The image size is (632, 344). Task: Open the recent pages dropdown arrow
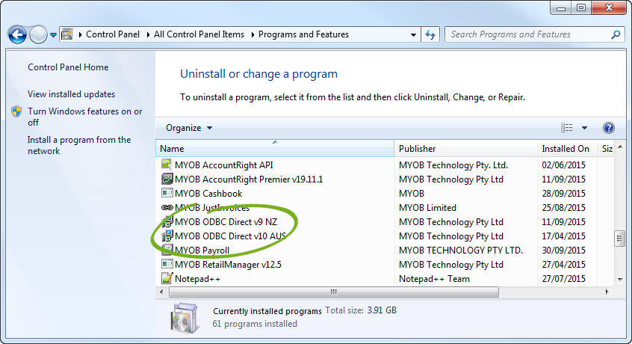[x=53, y=35]
